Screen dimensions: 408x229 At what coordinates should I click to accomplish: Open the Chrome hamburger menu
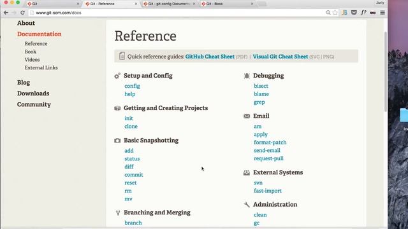coord(382,13)
